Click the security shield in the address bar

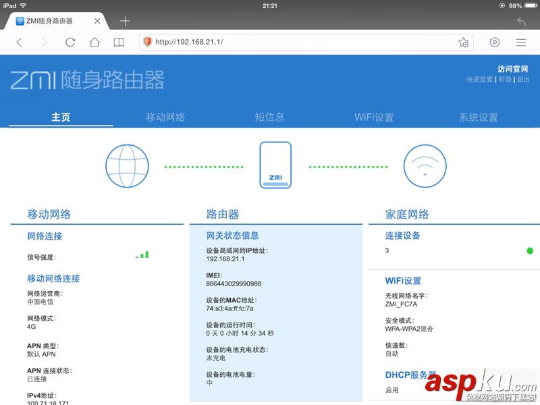click(x=146, y=42)
